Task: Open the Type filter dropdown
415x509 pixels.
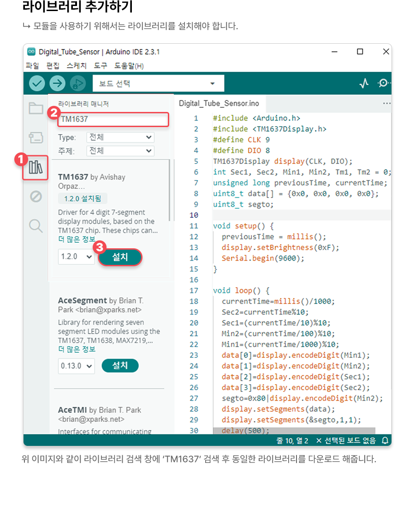Action: pyautogui.click(x=120, y=137)
